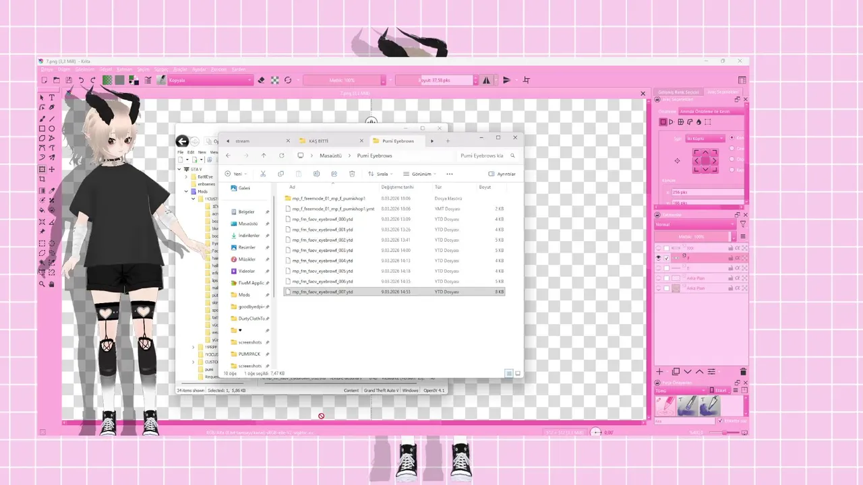Click the 'Pumi Eyebrows kla' search field
The width and height of the screenshot is (863, 485).
coord(488,156)
